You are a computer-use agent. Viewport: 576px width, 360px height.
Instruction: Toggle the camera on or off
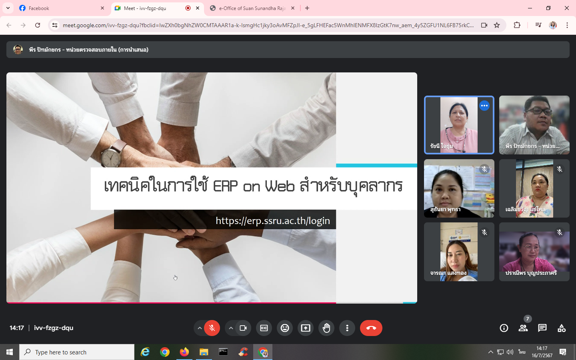[x=243, y=328]
